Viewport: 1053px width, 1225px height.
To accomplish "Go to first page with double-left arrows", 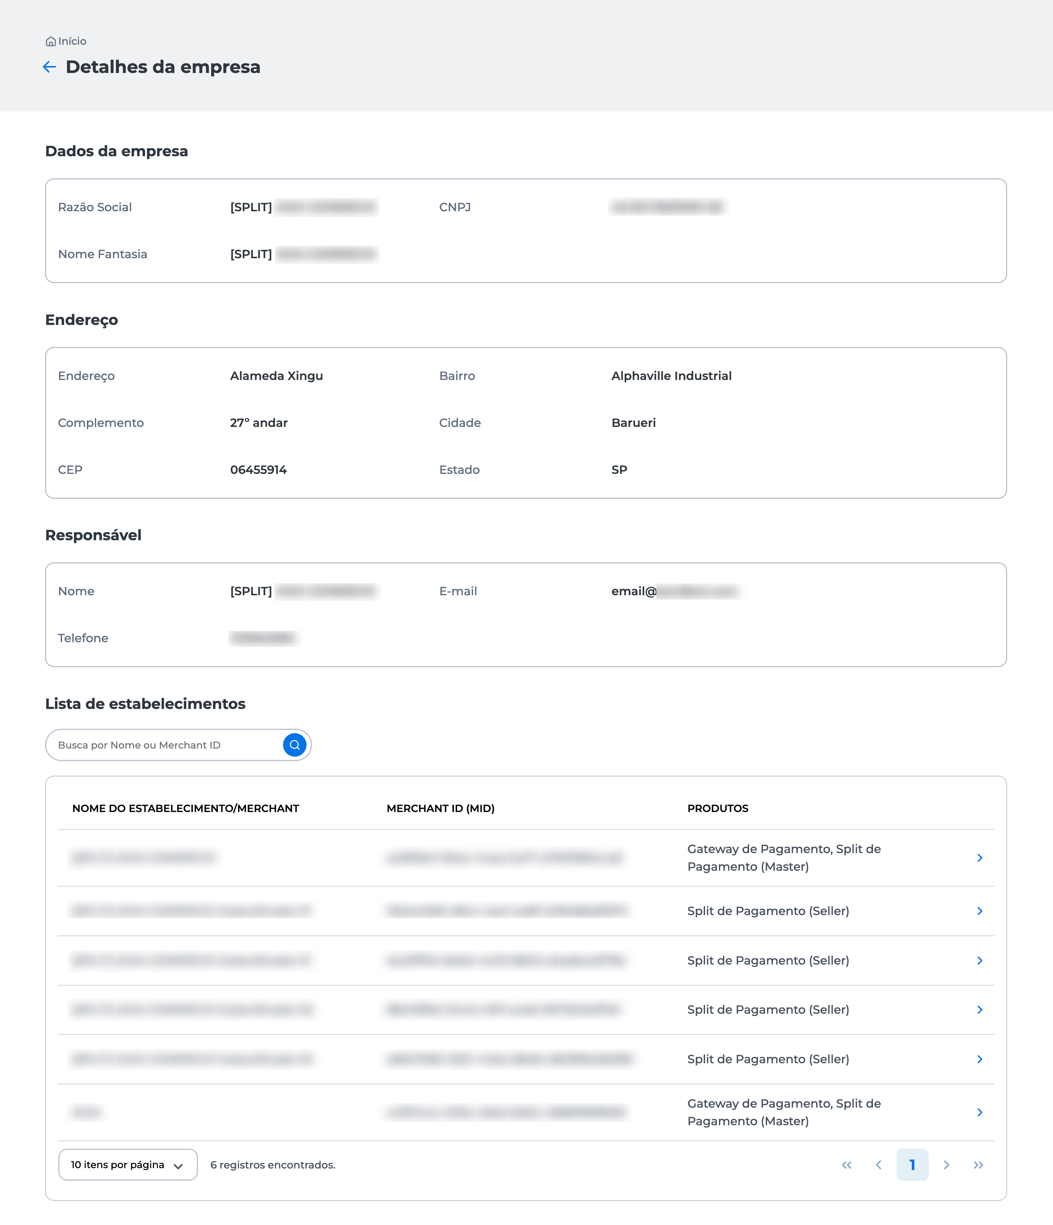I will [x=846, y=1165].
